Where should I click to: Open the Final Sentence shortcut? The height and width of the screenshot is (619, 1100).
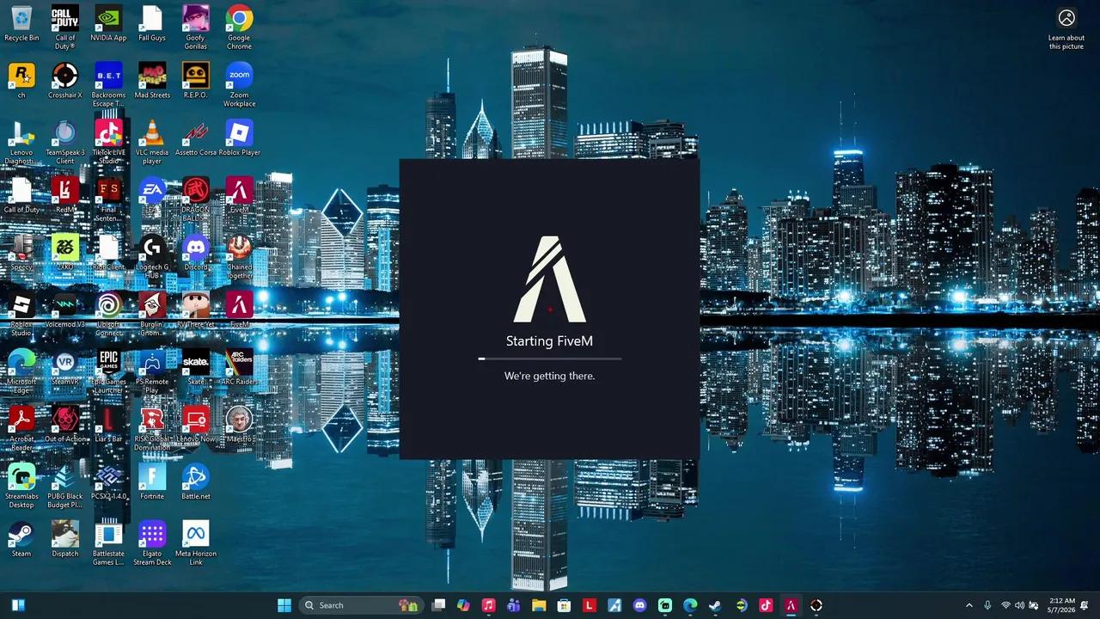click(x=108, y=199)
